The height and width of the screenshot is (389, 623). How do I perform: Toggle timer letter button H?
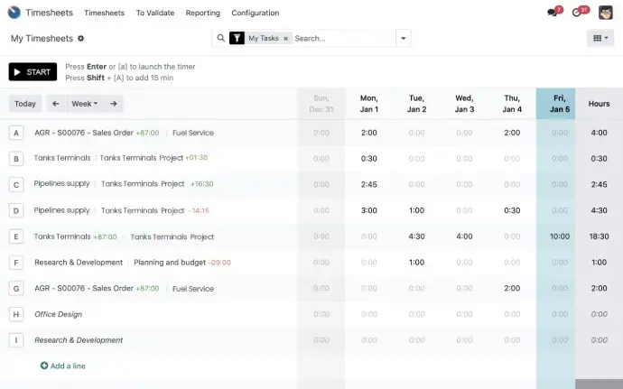tap(15, 314)
